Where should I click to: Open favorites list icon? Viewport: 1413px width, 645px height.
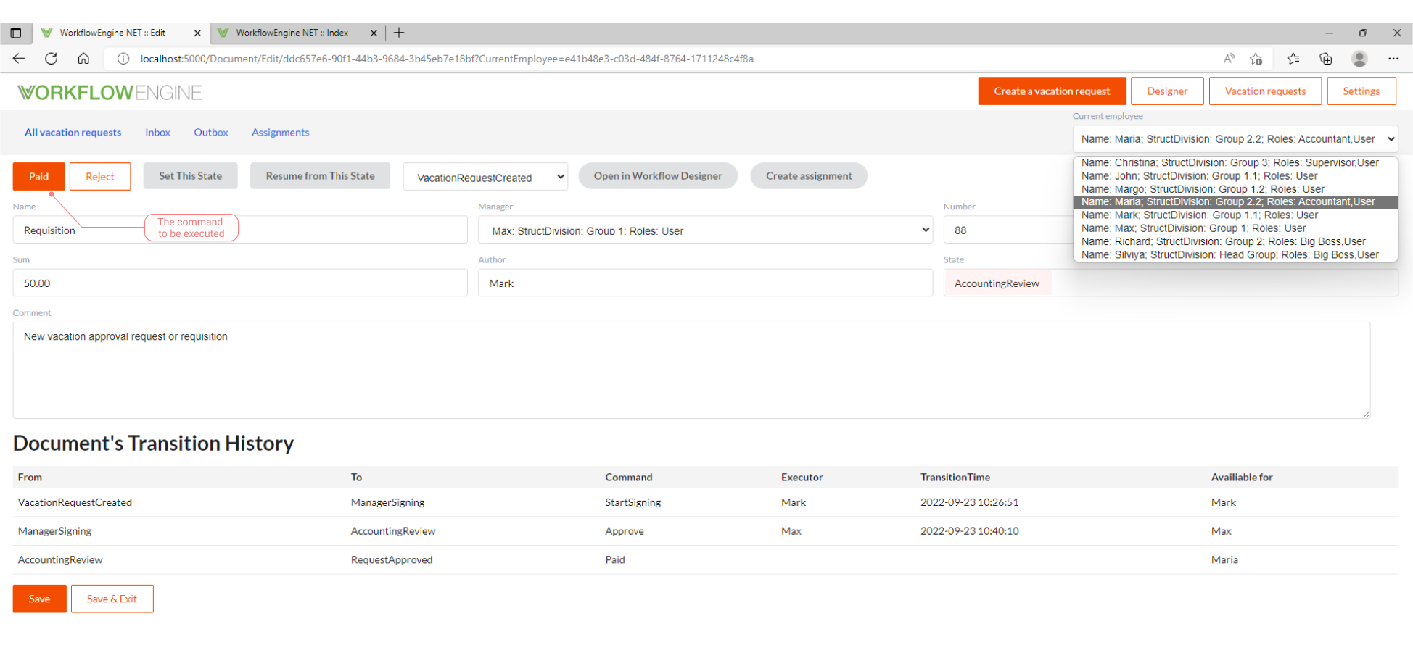coord(1293,59)
